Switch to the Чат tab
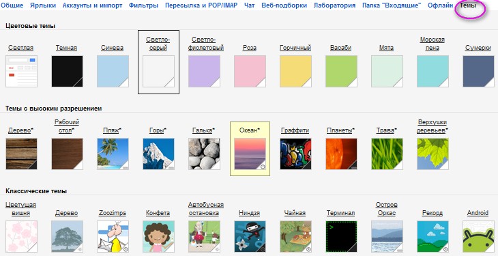Viewport: 498px width, 256px height. [249, 5]
